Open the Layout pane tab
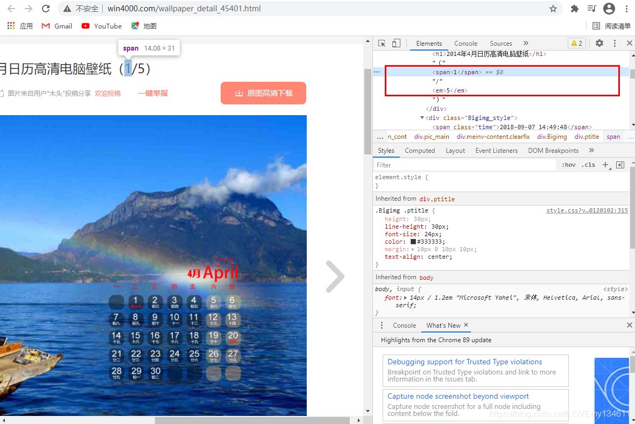This screenshot has width=635, height=424. tap(455, 151)
